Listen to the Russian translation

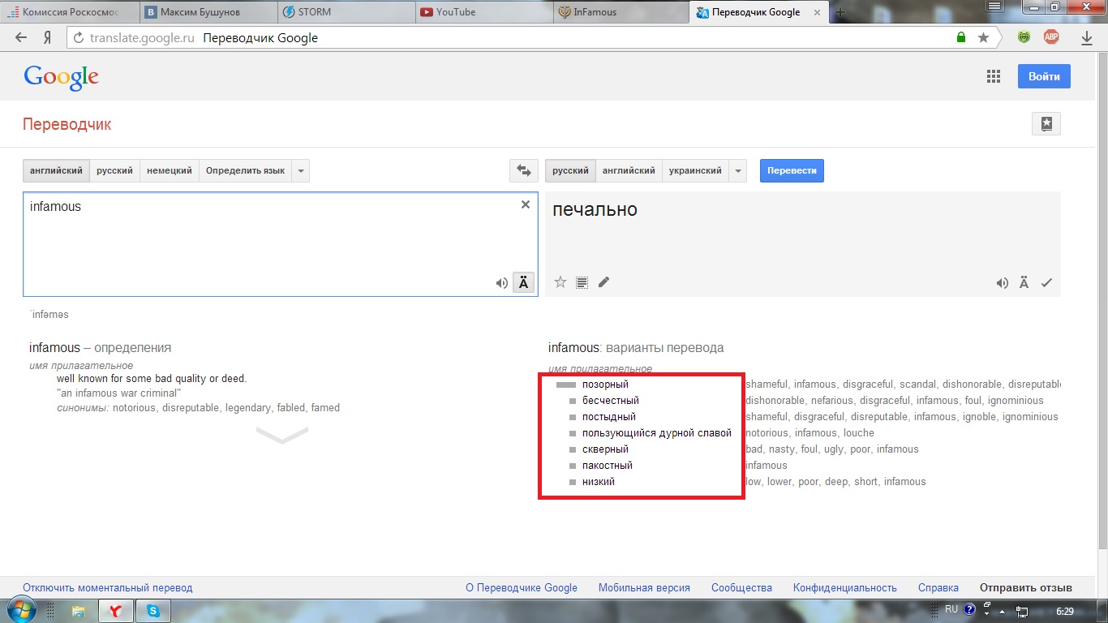[1003, 283]
